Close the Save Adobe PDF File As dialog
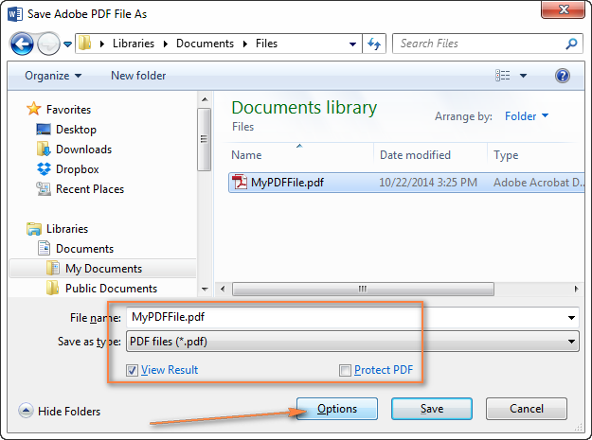This screenshot has height=440, width=592. pyautogui.click(x=563, y=9)
